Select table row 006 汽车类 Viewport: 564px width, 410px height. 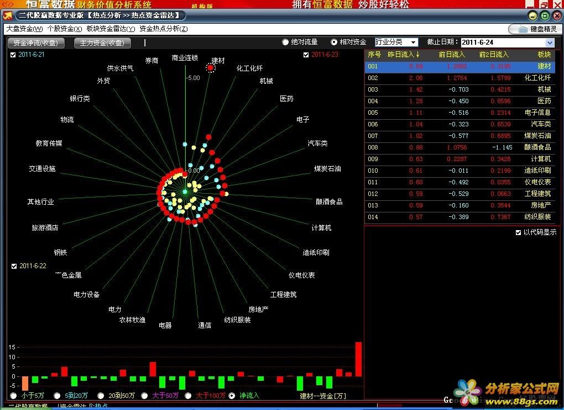pyautogui.click(x=460, y=124)
